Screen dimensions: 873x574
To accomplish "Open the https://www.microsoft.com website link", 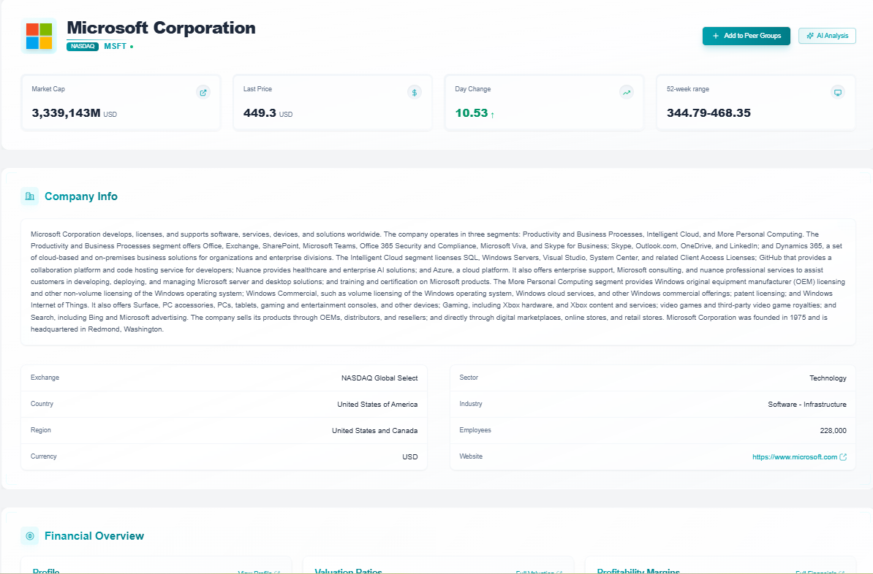I will click(x=795, y=457).
